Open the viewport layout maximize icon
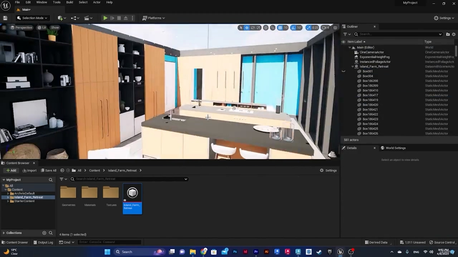This screenshot has width=458, height=257. click(x=335, y=27)
